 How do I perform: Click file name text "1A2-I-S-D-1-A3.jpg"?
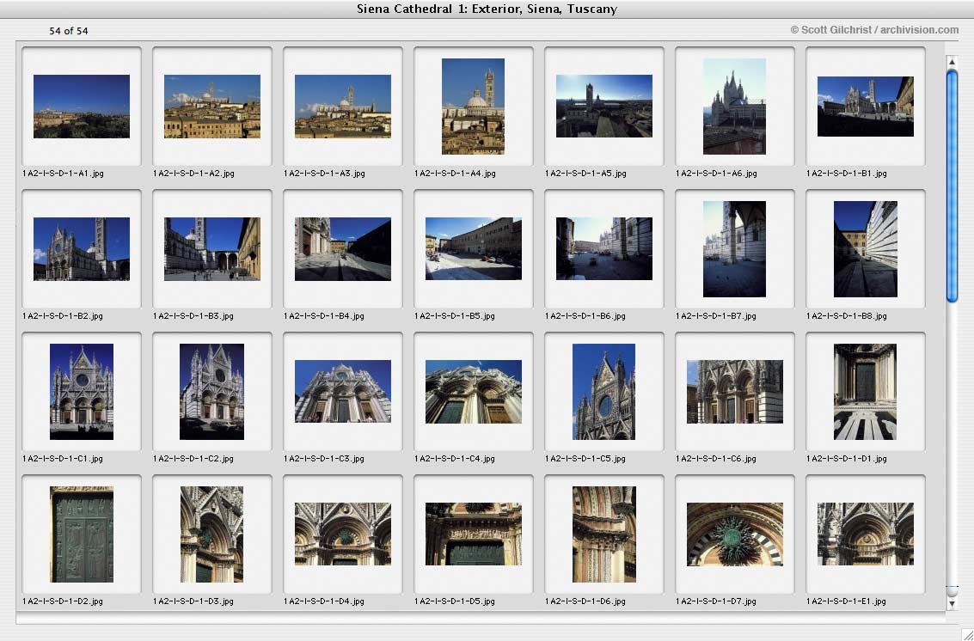tap(324, 174)
